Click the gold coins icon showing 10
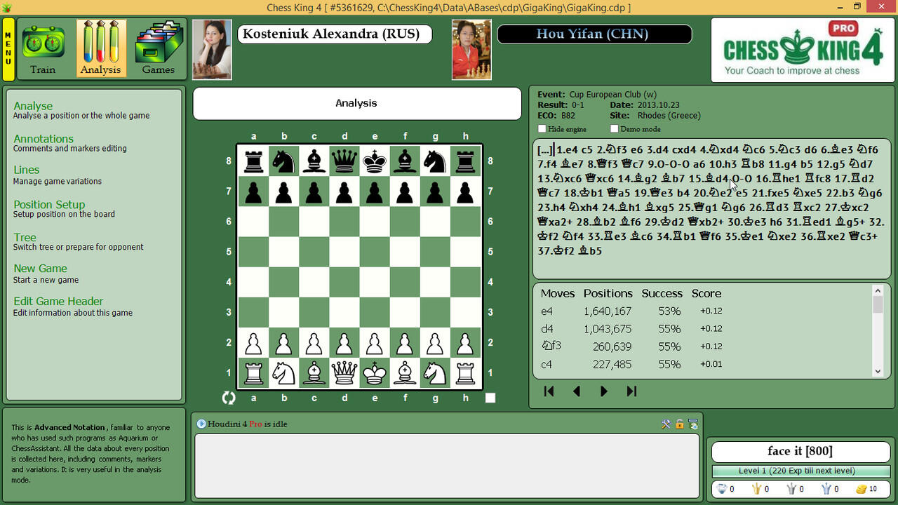898x505 pixels. pyautogui.click(x=861, y=489)
